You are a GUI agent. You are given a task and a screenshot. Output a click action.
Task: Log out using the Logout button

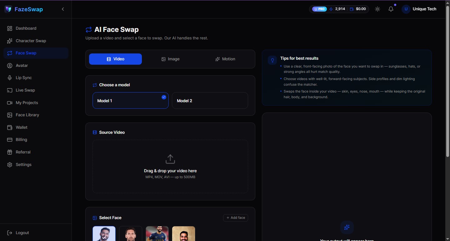coord(36,233)
